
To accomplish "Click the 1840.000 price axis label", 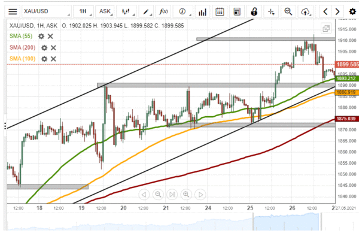I will 347,196.
